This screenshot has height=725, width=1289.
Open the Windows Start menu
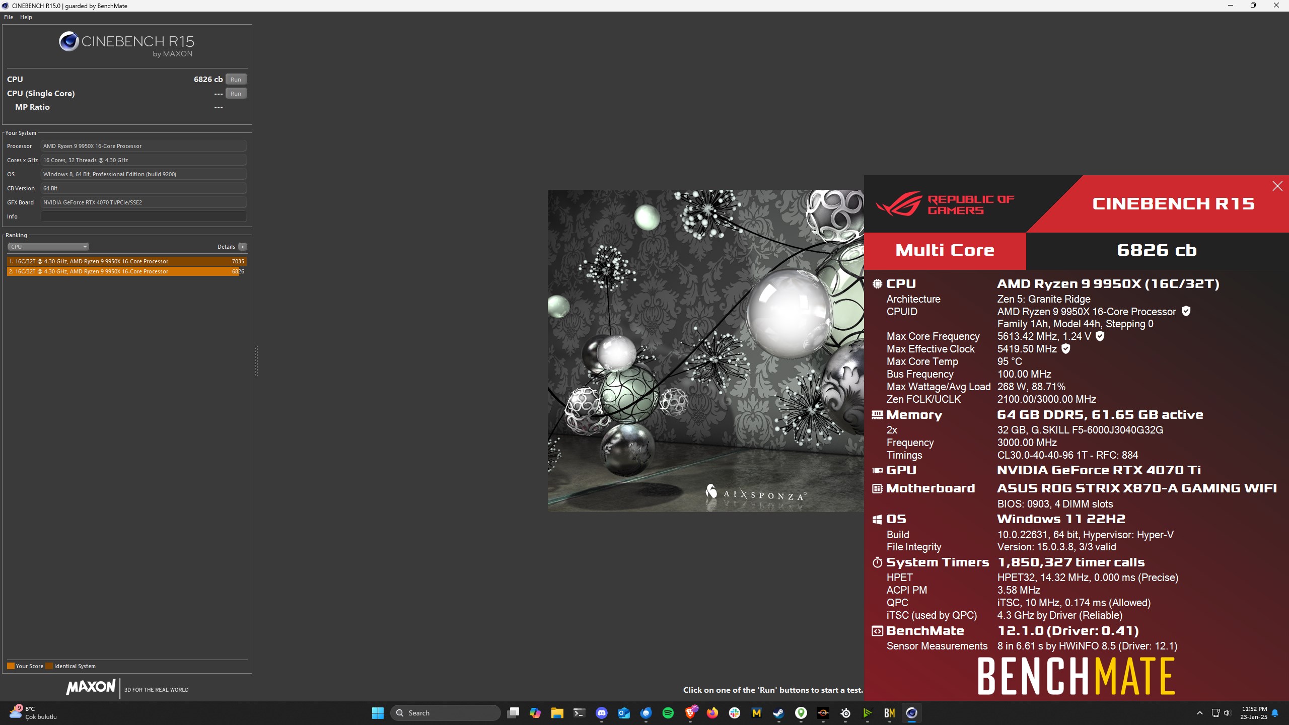pyautogui.click(x=378, y=713)
